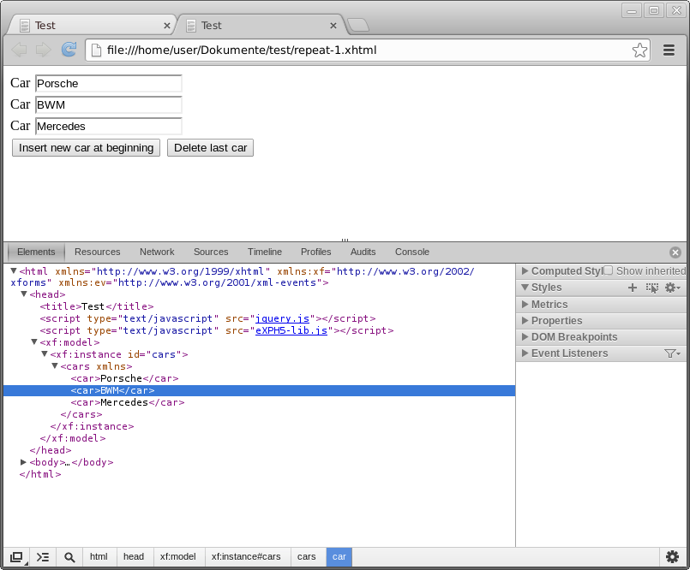Viewport: 690px width, 570px height.
Task: Expand the Computed Style section
Action: (x=525, y=271)
